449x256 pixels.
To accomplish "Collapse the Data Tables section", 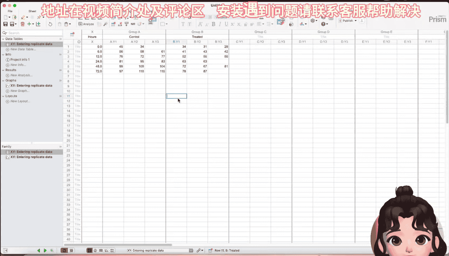I will 3,39.
